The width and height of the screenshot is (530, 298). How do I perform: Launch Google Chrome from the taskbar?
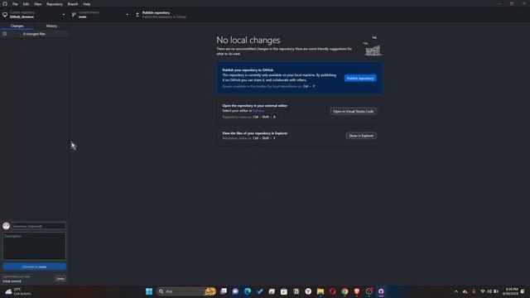344,291
